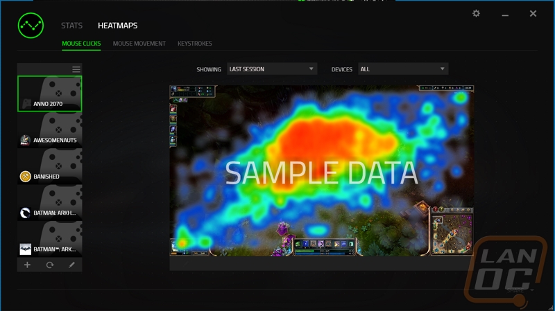
Task: Select the Mouse Clicks subtab
Action: pos(81,44)
